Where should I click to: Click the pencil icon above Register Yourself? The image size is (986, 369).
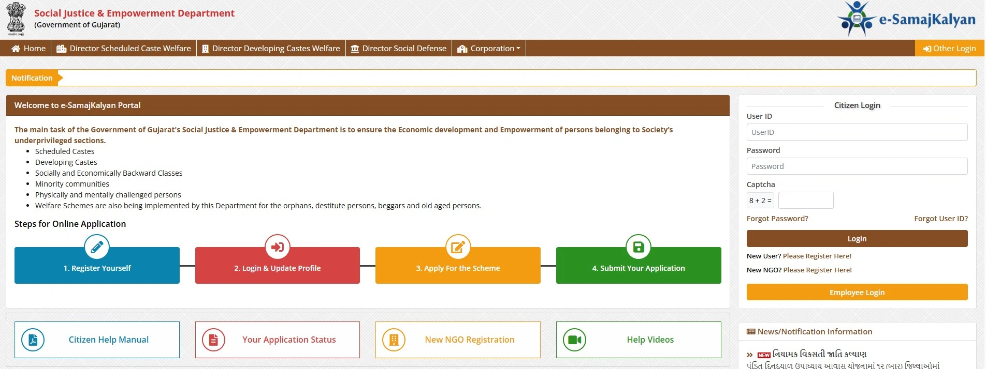tap(97, 247)
